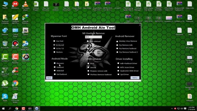Open the 8 Ball Pool icon
Image resolution: width=197 pixels, height=111 pixels.
click(x=26, y=58)
